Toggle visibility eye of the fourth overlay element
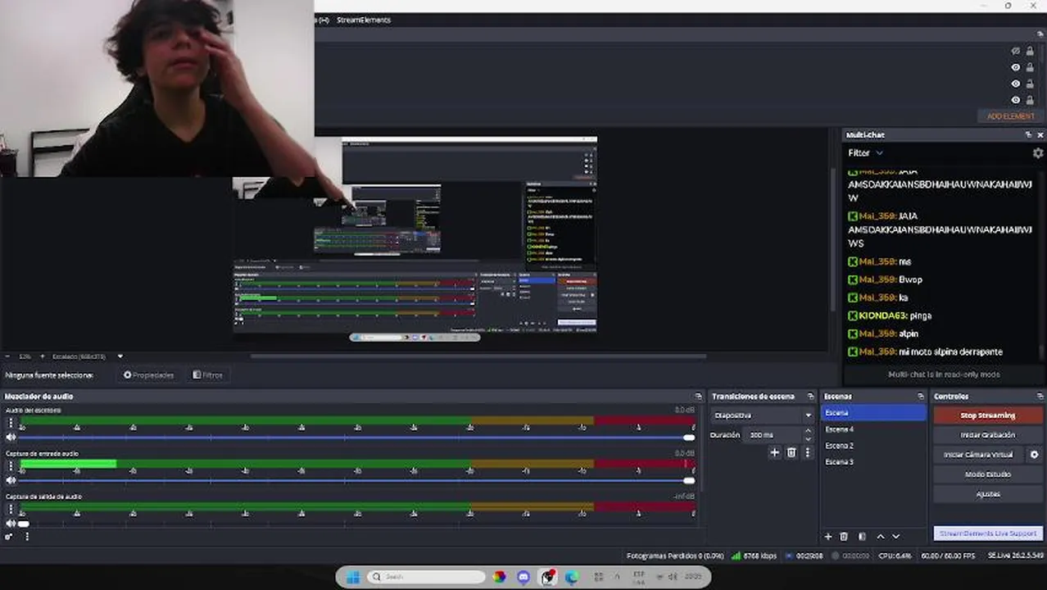Viewport: 1047px width, 590px height. coord(1016,100)
